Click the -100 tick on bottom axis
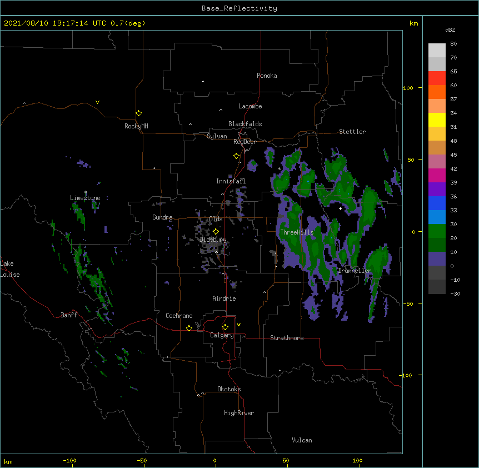The height and width of the screenshot is (468, 479). [x=69, y=461]
